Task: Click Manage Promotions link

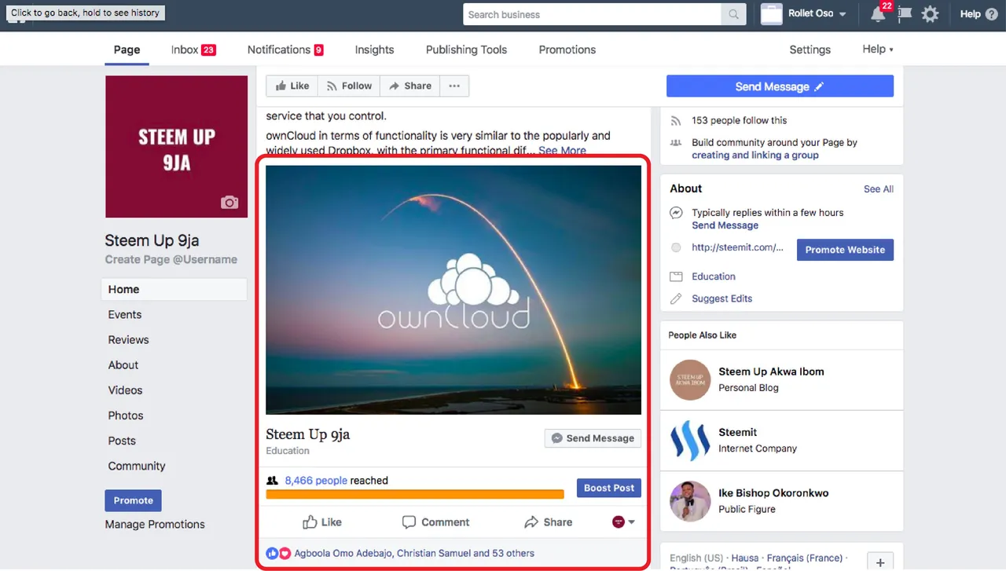Action: (x=155, y=524)
